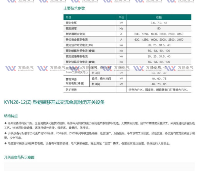Click the paragraph beginning 开关设备结构见下图
Image resolution: width=199 pixels, height=171 pixels.
pos(99,126)
